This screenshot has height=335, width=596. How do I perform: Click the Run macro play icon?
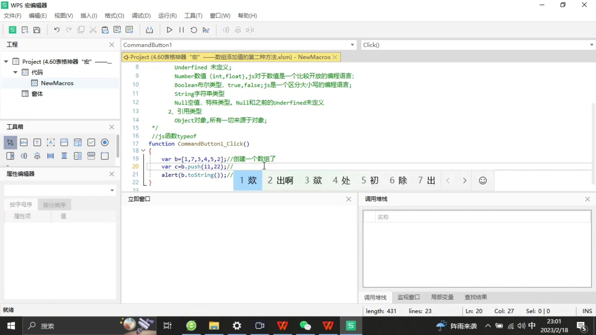(169, 30)
